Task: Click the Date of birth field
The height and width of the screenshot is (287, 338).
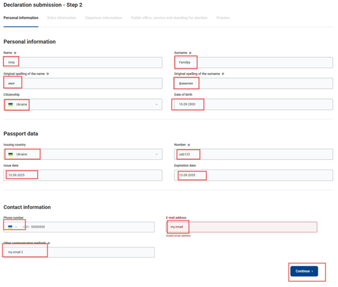Action: [253, 104]
